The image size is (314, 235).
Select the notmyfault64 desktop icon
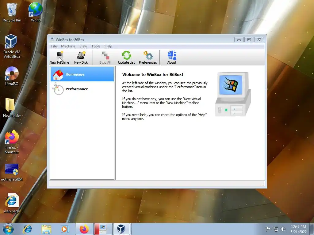(x=12, y=173)
